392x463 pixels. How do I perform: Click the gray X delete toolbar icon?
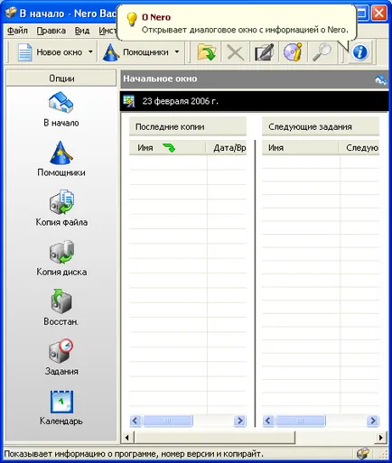236,52
